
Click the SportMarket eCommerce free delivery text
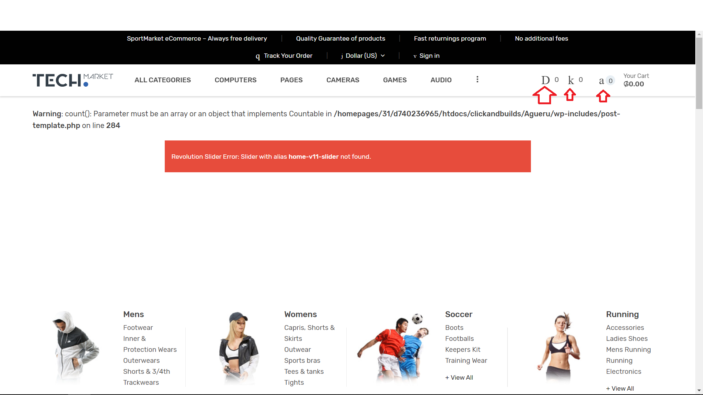click(x=197, y=38)
